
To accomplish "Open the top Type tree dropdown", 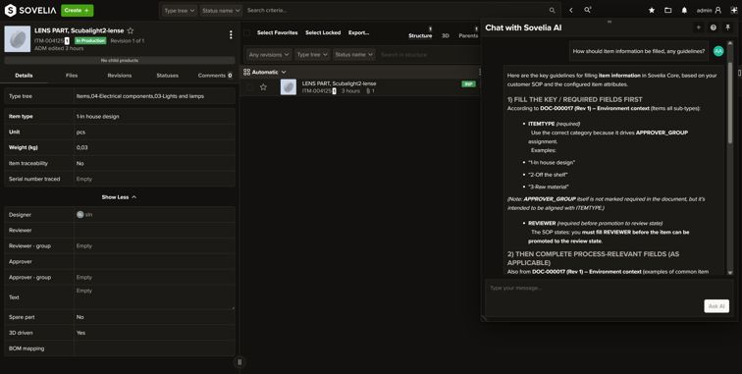I will click(x=180, y=11).
